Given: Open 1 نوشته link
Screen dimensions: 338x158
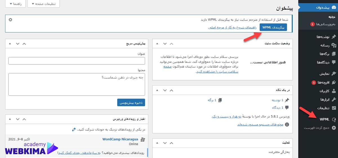Looking at the screenshot, I should (x=277, y=100).
